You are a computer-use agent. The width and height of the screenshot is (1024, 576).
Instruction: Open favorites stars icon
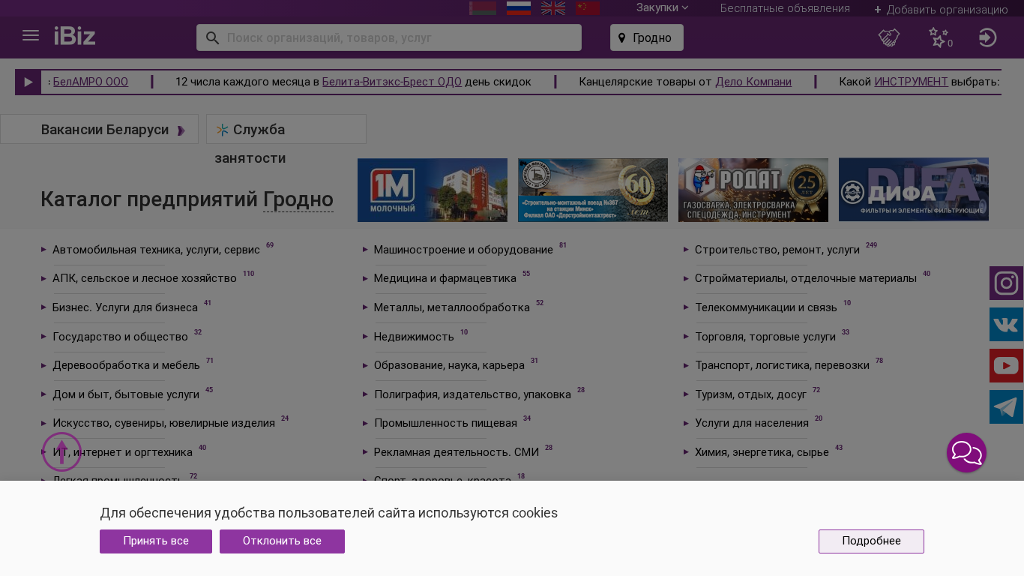(939, 37)
